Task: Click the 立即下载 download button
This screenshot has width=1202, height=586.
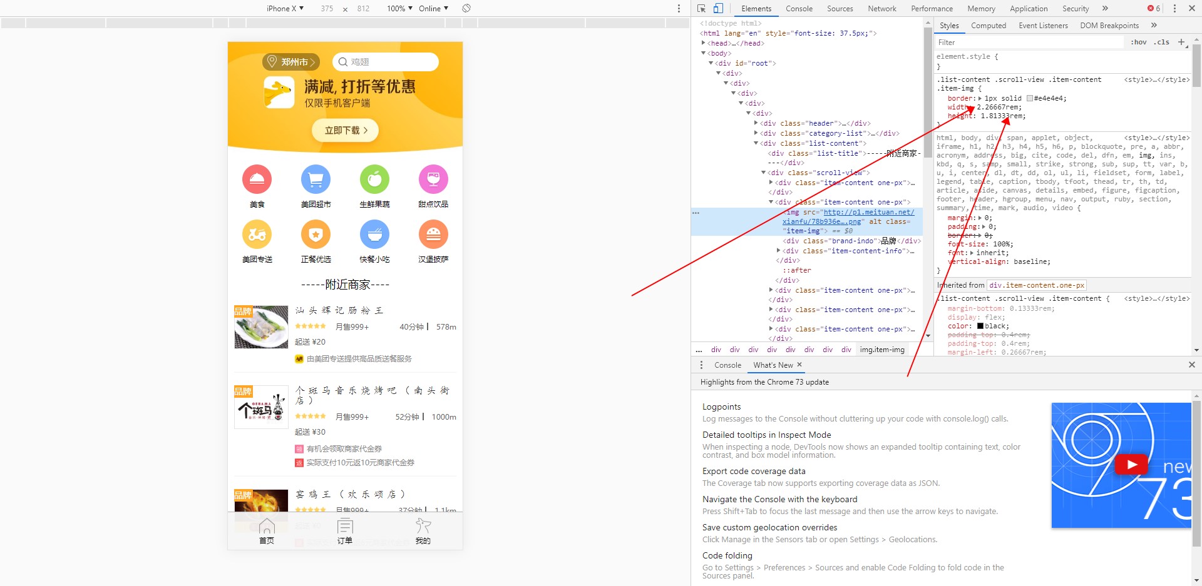Action: 345,130
